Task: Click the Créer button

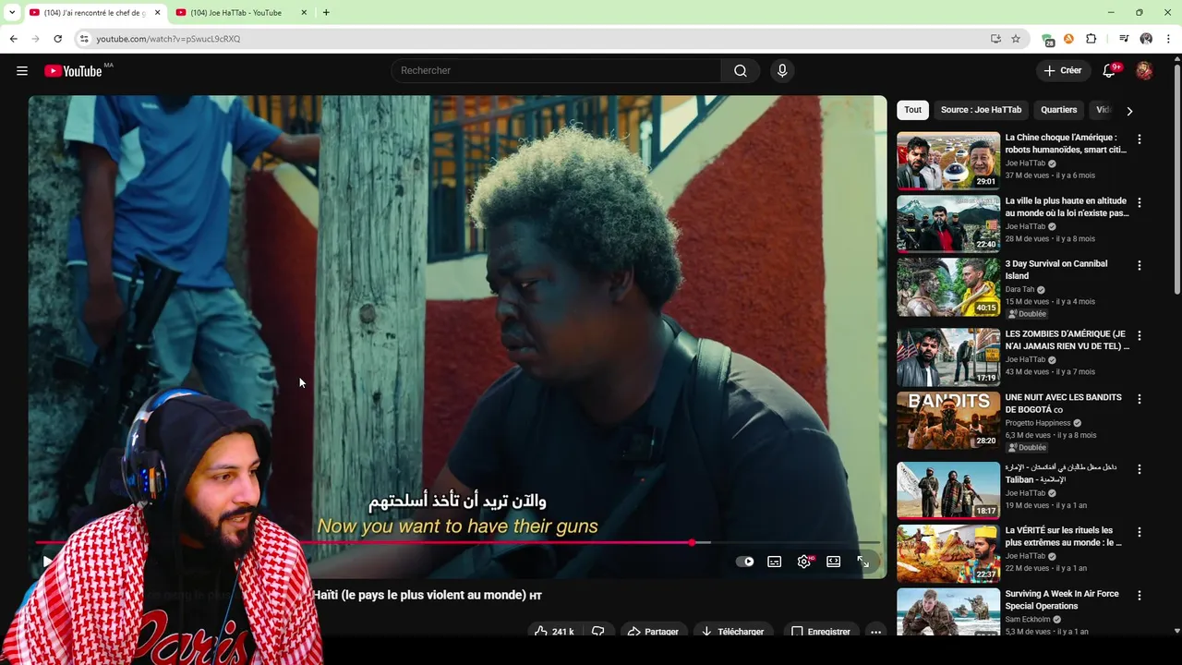Action: (1062, 71)
